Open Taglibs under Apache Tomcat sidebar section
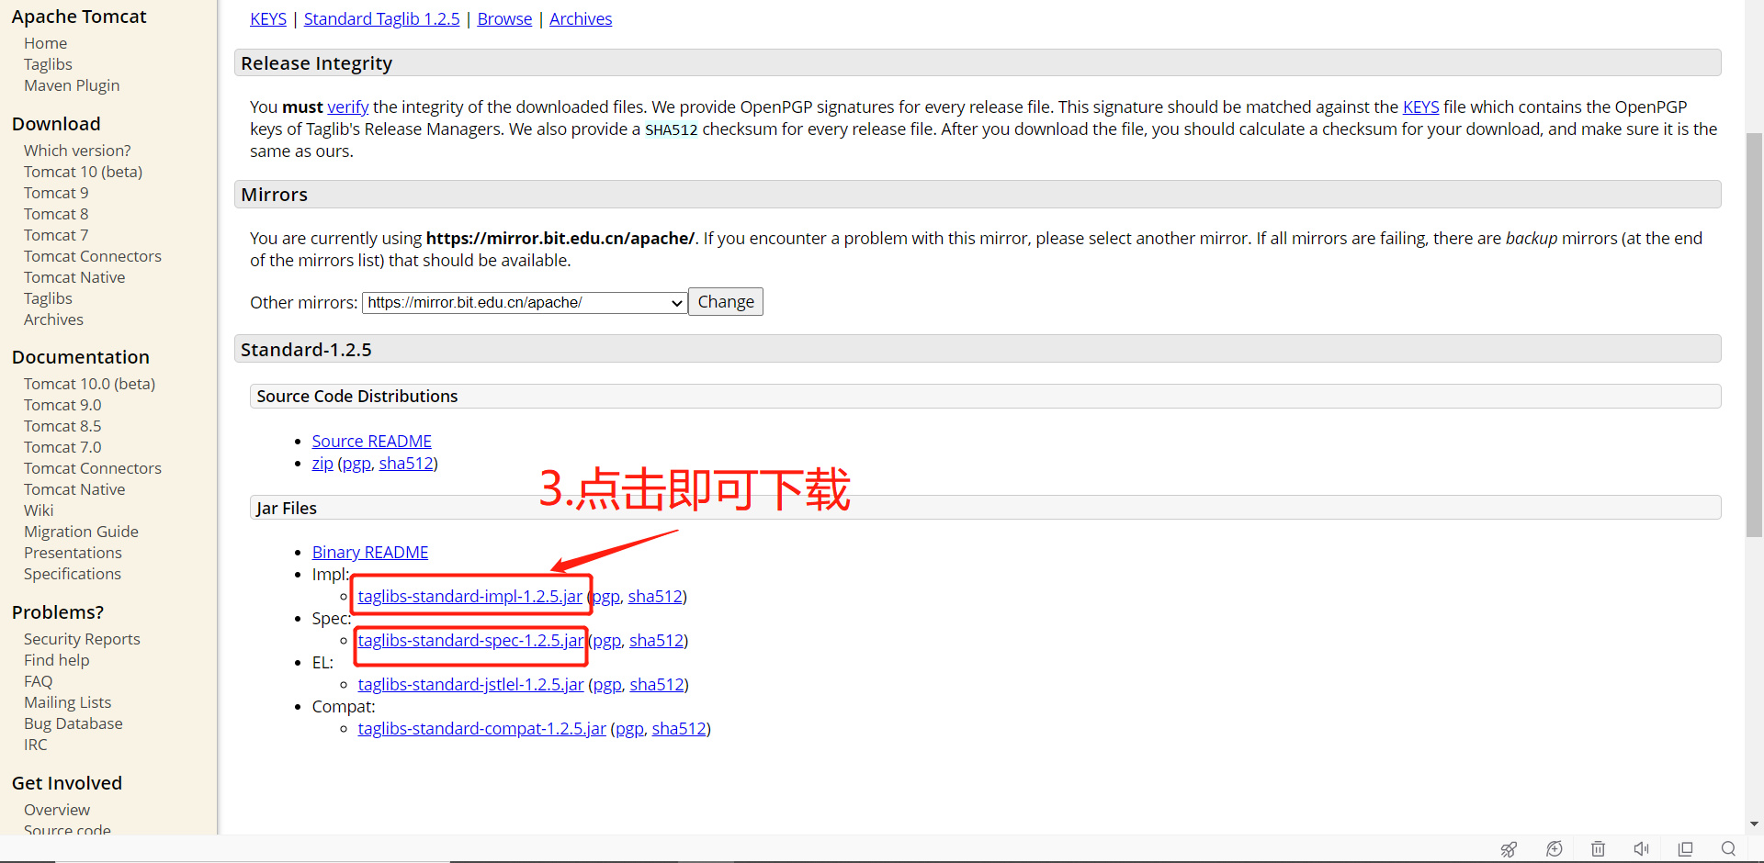Screen dimensions: 1764x863 point(48,64)
